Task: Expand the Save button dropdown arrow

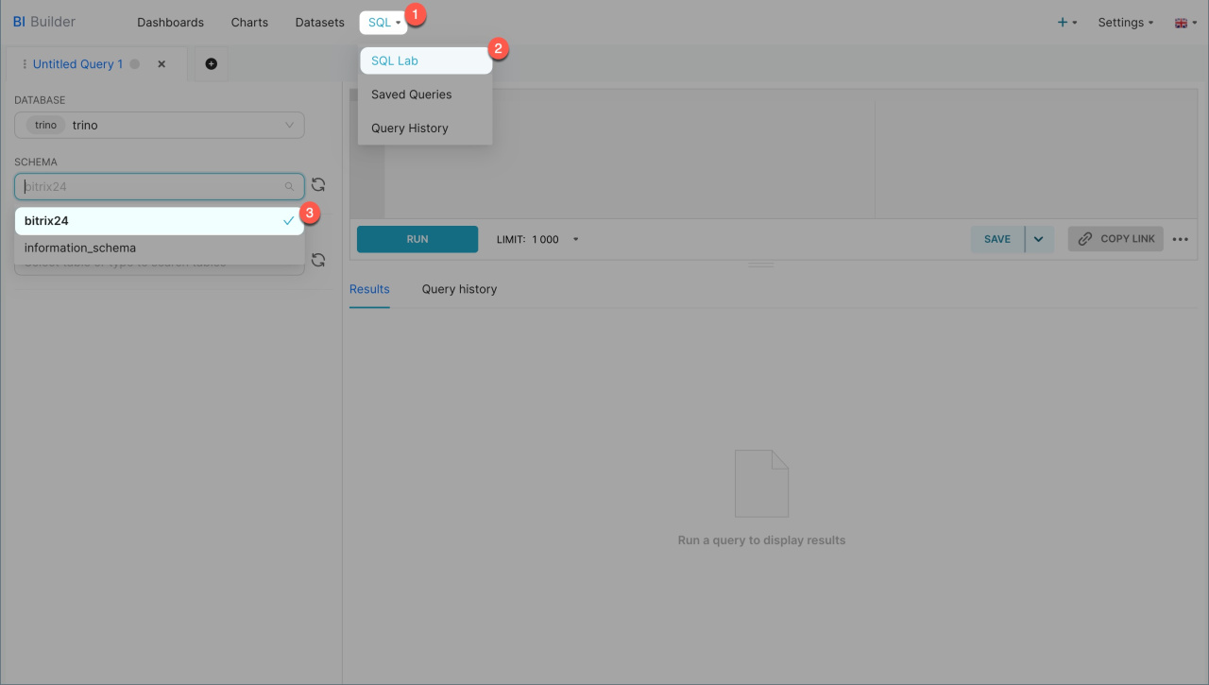Action: 1038,239
